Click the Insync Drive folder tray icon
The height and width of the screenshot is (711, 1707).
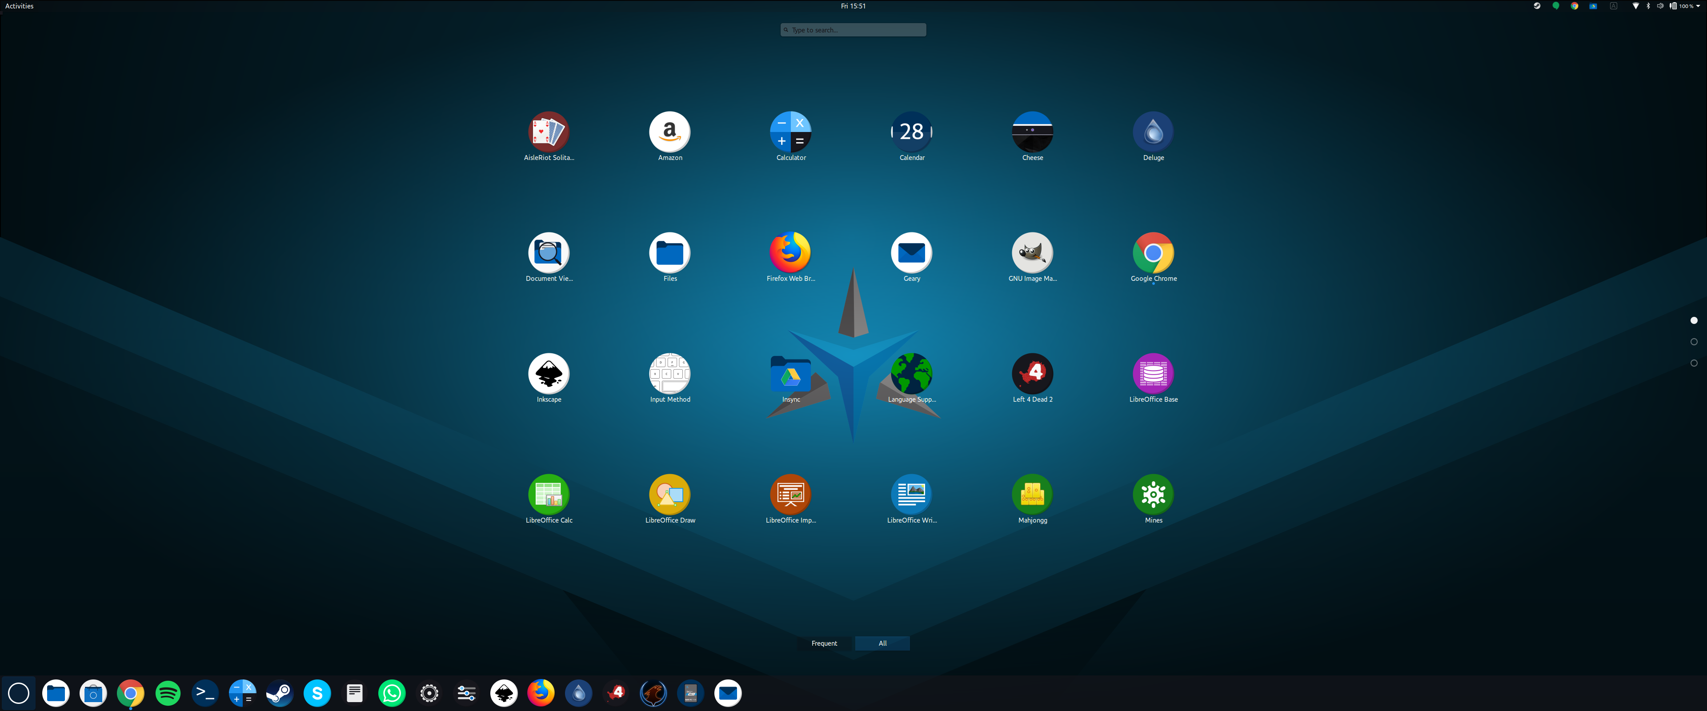(1593, 6)
